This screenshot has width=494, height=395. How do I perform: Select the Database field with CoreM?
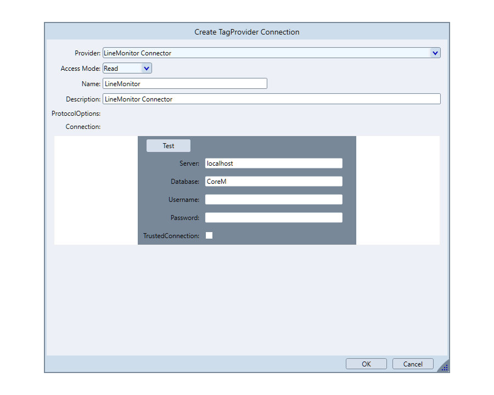coord(273,182)
